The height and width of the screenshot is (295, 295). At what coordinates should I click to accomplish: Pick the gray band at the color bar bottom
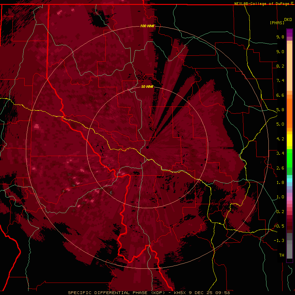click(x=289, y=246)
